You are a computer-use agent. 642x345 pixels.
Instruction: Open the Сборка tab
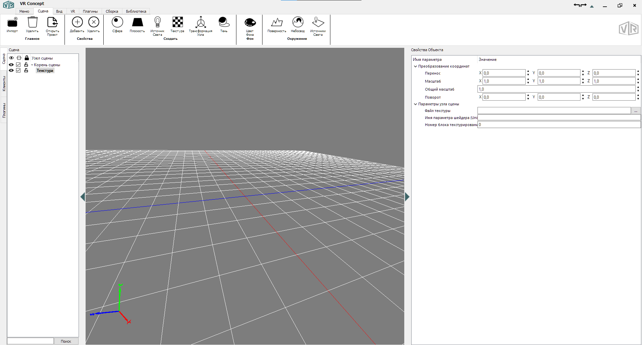(x=112, y=11)
